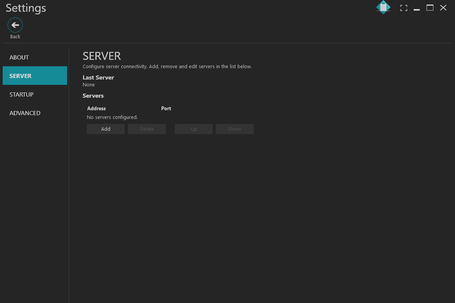Image resolution: width=455 pixels, height=303 pixels.
Task: Add a new server
Action: (106, 129)
